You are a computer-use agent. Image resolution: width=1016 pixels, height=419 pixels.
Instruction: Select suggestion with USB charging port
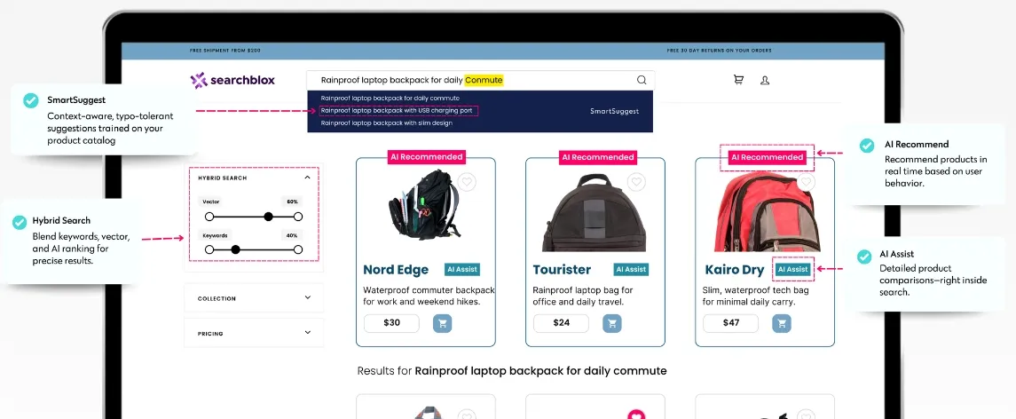pos(399,111)
